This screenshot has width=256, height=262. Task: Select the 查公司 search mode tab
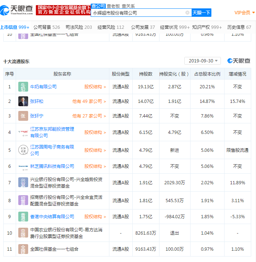pyautogui.click(x=98, y=6)
